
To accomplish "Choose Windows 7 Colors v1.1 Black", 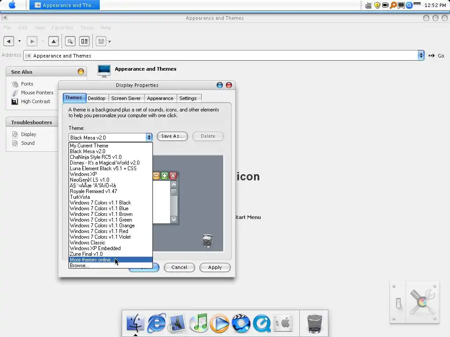I will [x=110, y=203].
